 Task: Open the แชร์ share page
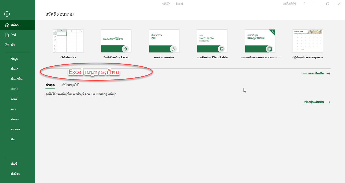tap(13, 109)
